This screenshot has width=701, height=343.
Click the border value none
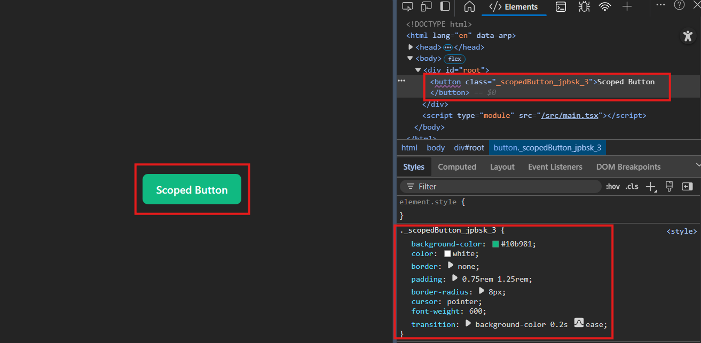point(467,266)
